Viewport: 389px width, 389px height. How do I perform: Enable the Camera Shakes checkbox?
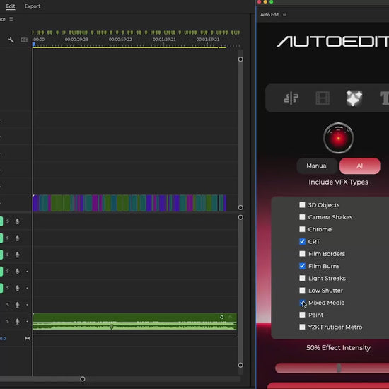(302, 217)
